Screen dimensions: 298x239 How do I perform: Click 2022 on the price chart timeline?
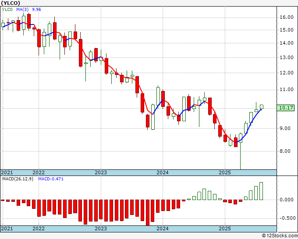click(39, 172)
